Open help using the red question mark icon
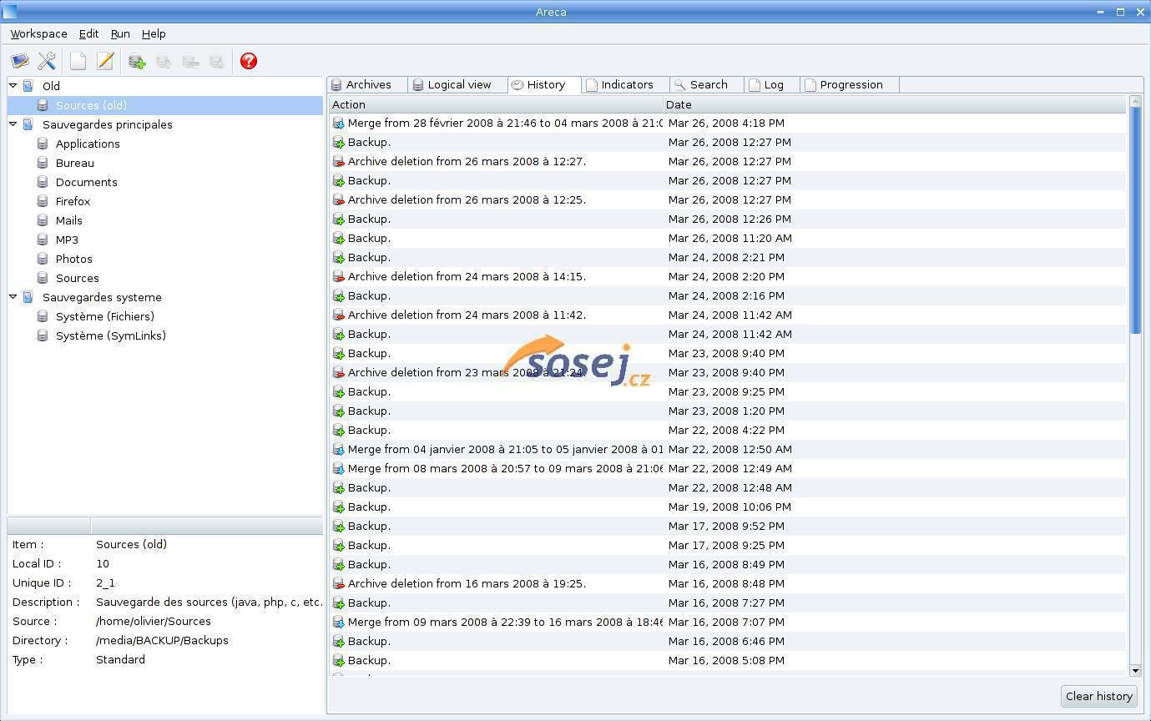 [248, 61]
